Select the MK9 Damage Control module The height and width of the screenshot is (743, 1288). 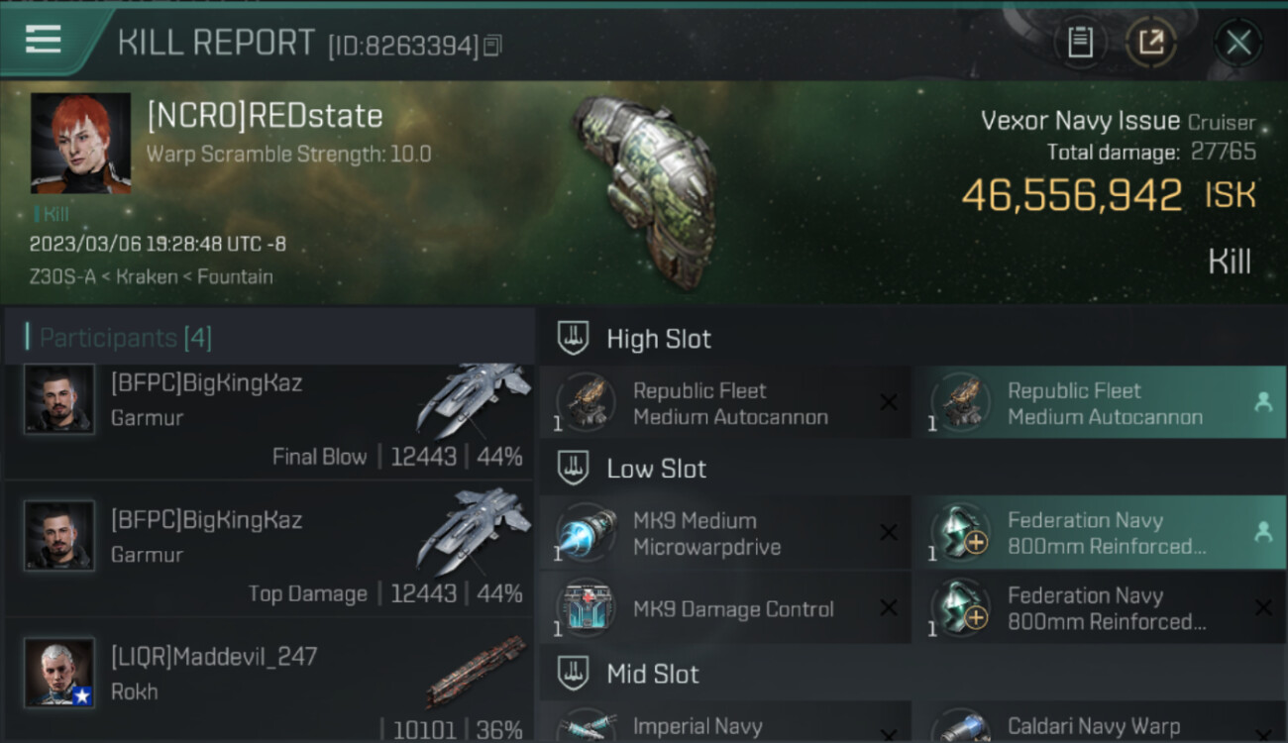(725, 608)
